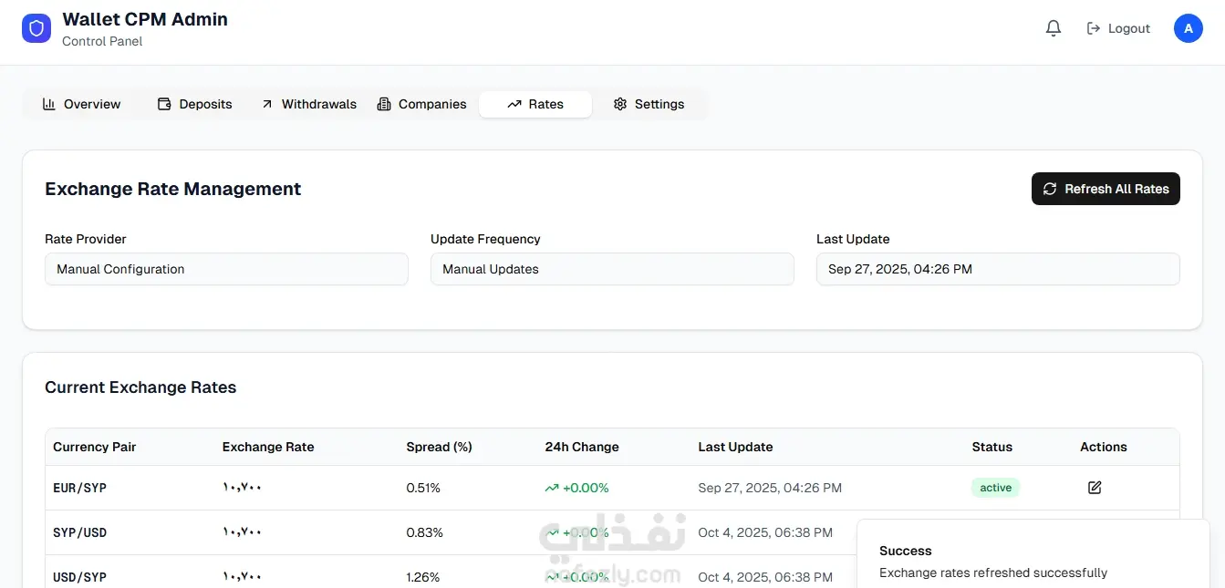Click the 0.83% spread value
1225x588 pixels.
click(424, 532)
